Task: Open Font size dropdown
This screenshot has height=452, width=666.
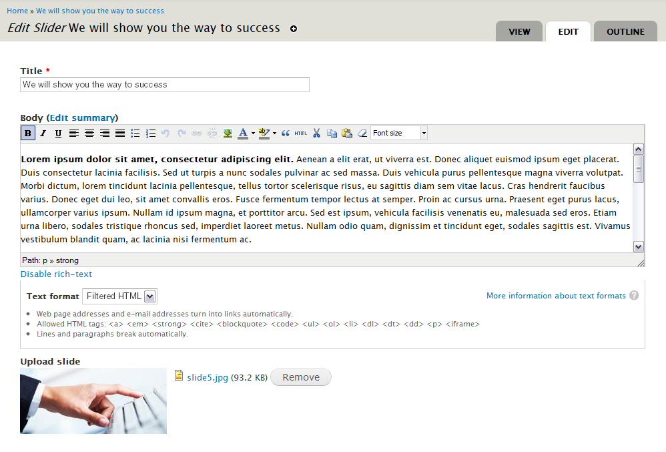Action: pyautogui.click(x=399, y=134)
